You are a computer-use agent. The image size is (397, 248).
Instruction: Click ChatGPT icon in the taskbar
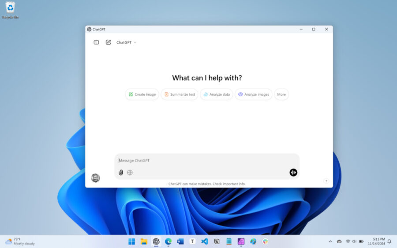tap(156, 242)
